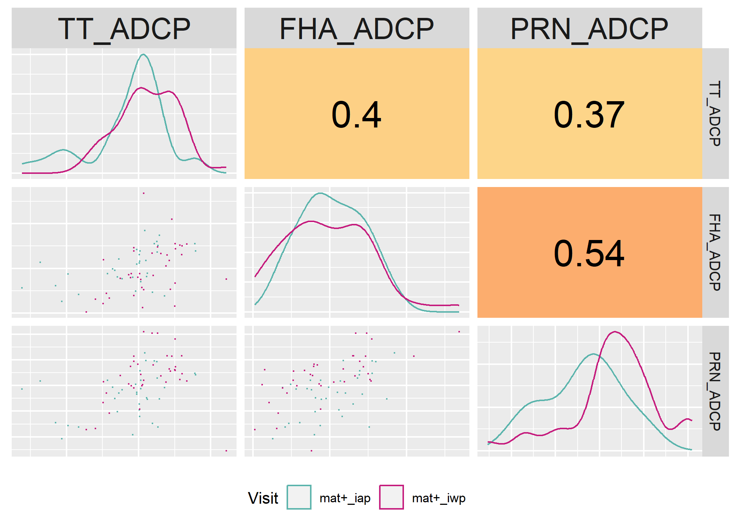
Task: Click the mat+_iap teal legend swatch
Action: point(299,497)
